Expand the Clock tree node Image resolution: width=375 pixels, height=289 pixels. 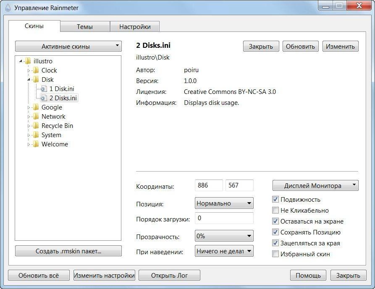pos(29,71)
